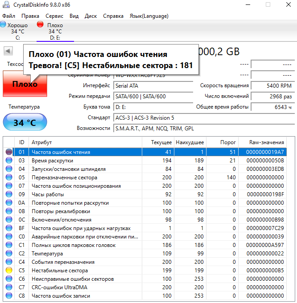Select the Частота ошибок позиционирования attribute
The height and width of the screenshot is (303, 297).
[x=76, y=186]
